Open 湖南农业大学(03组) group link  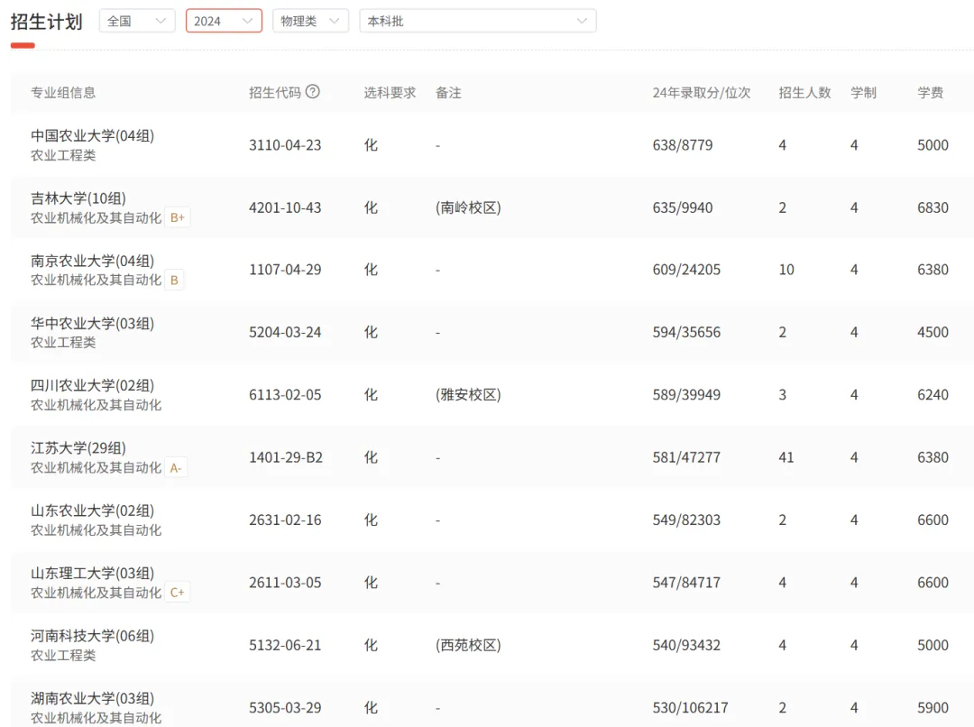[x=93, y=698]
